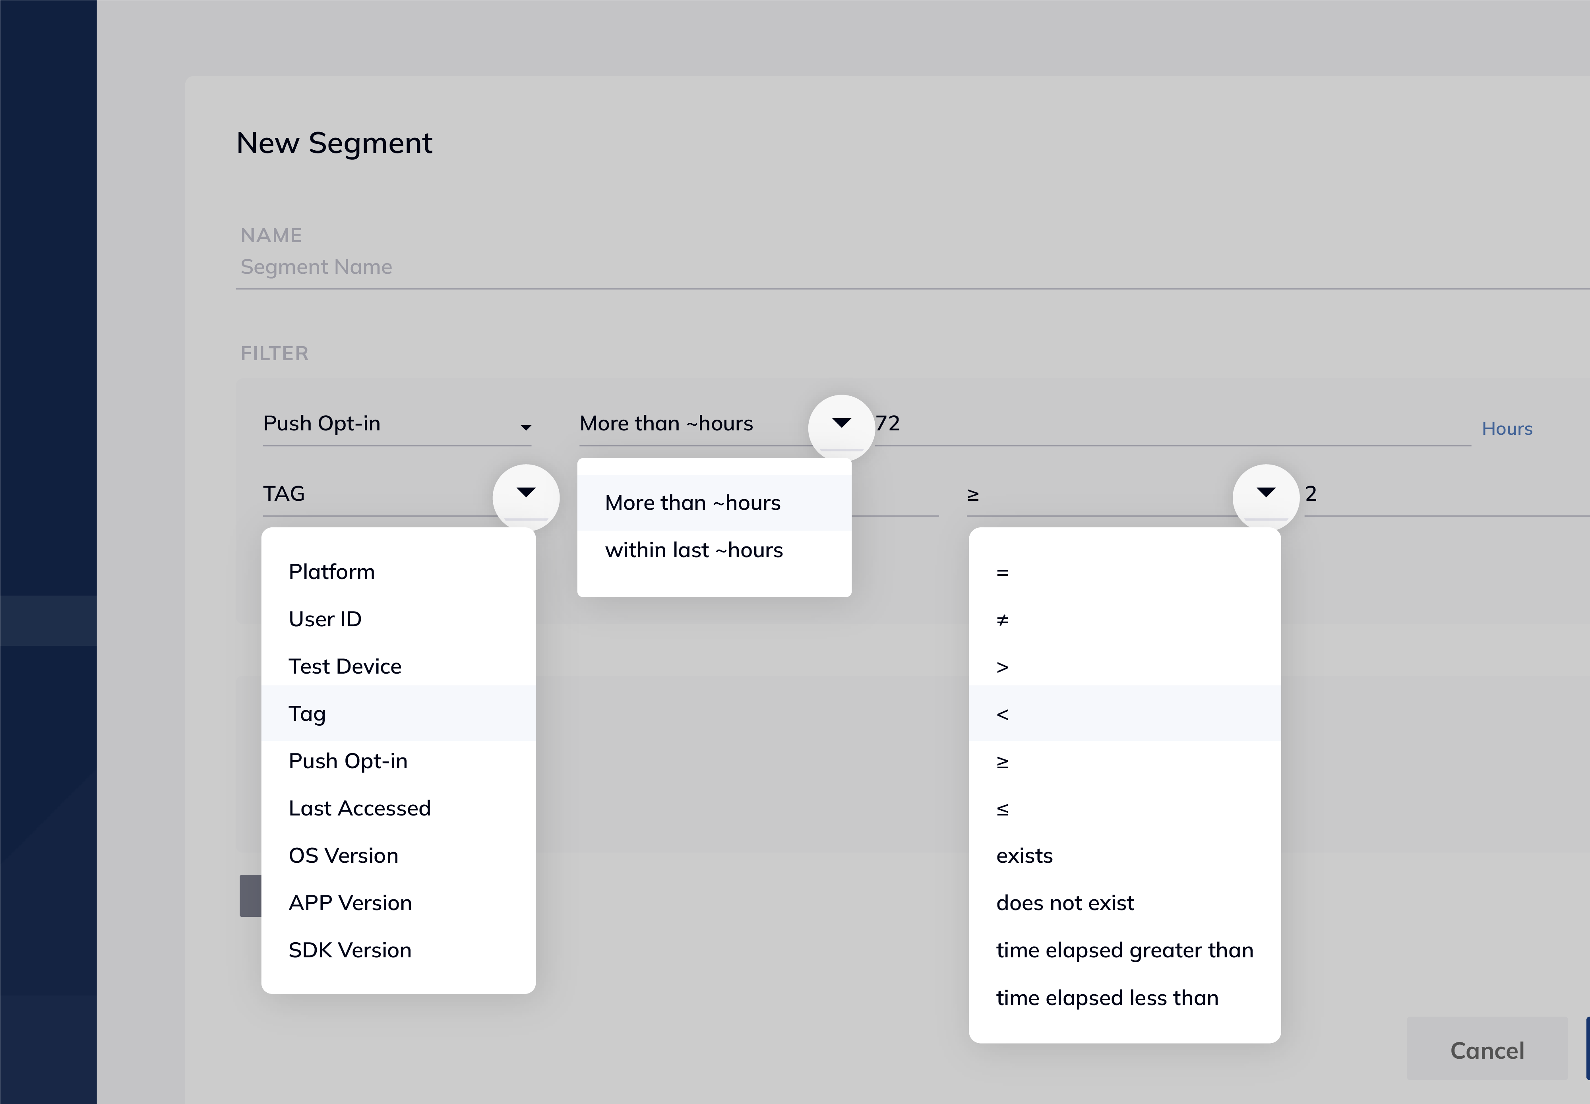Screen dimensions: 1590x1104
Task: Select Last Accessed in the attribute list
Action: (x=360, y=807)
